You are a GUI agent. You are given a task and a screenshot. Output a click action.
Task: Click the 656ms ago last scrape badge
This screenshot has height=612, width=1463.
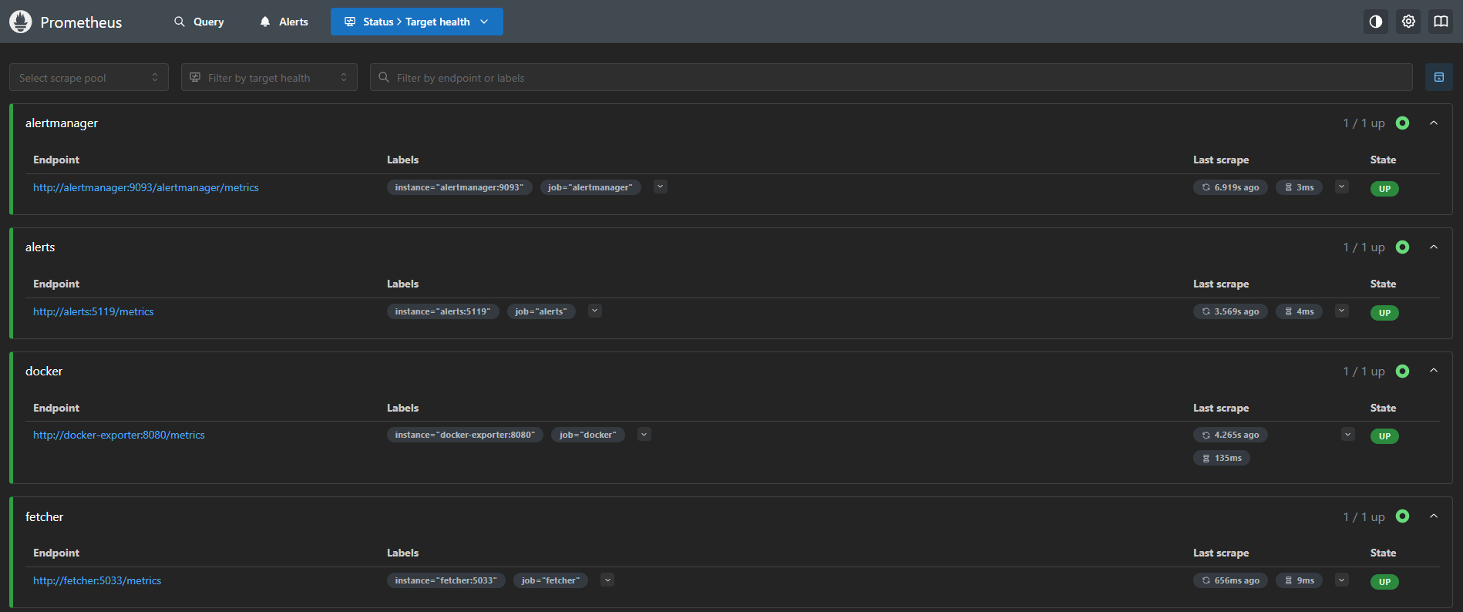tap(1230, 580)
